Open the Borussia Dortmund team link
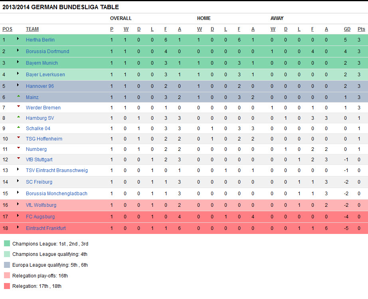The image size is (368, 299). (47, 51)
